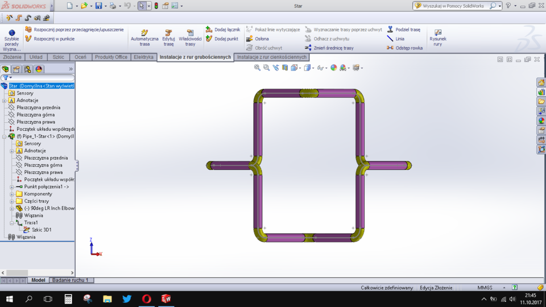The image size is (546, 307).
Task: Click first icon in routing mini toolbar
Action: click(10, 18)
